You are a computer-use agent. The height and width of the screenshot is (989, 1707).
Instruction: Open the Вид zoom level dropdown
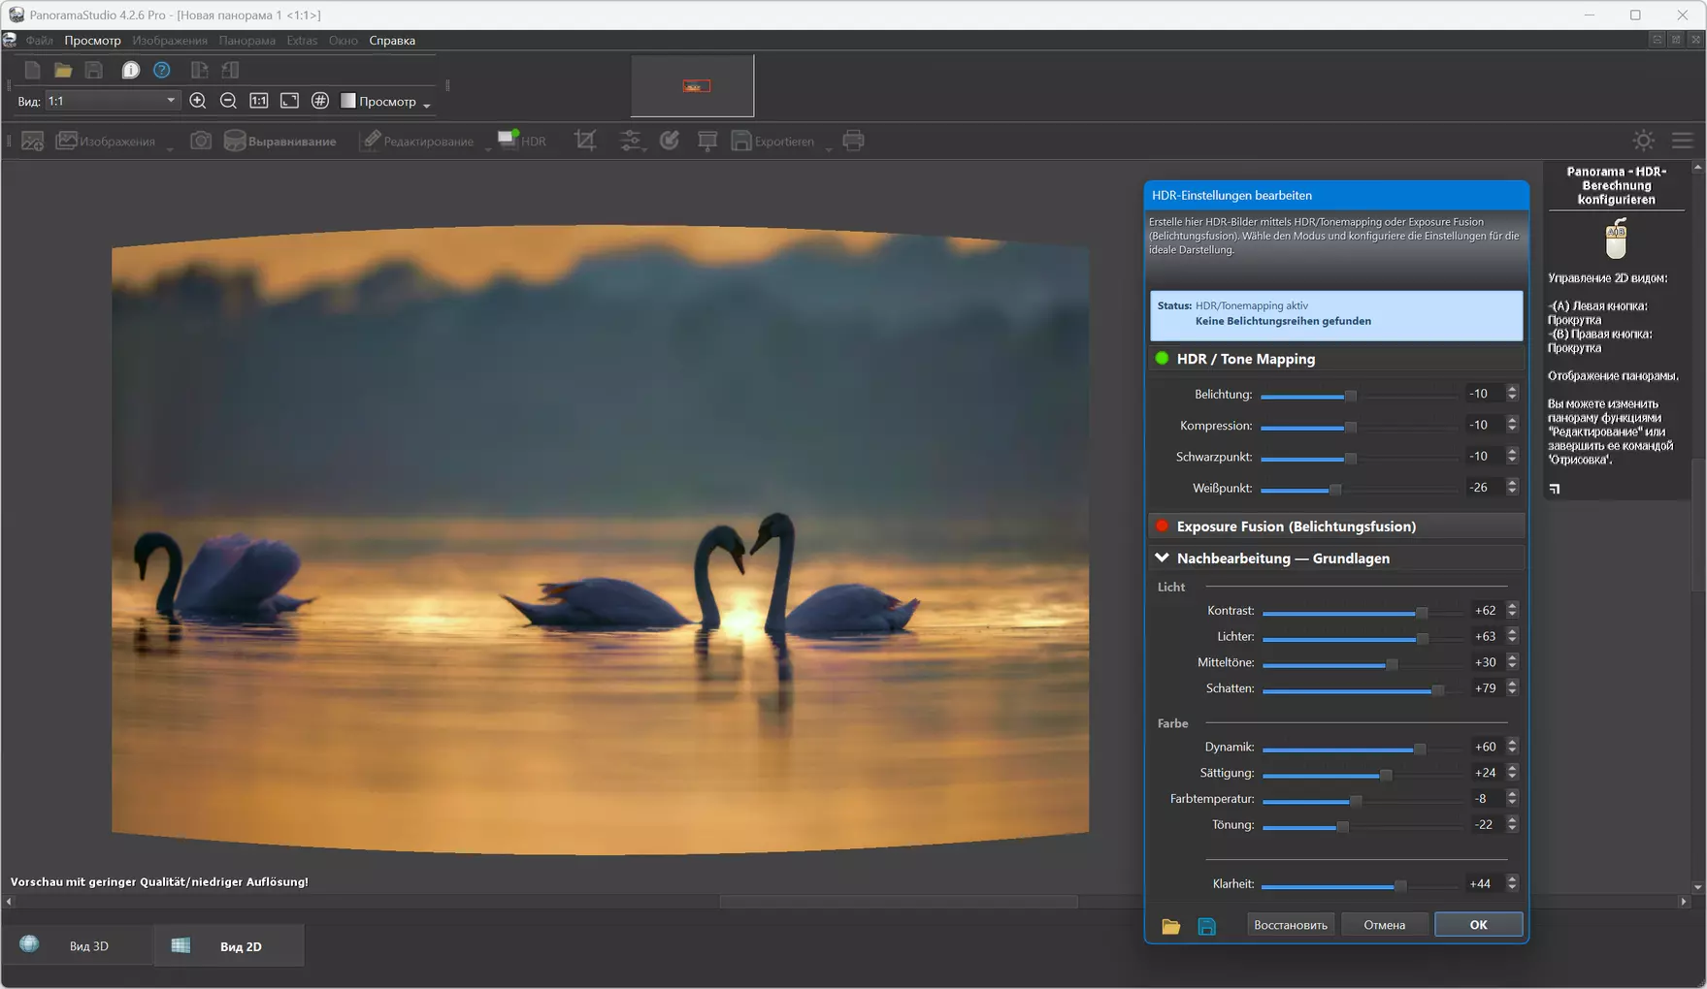(112, 101)
